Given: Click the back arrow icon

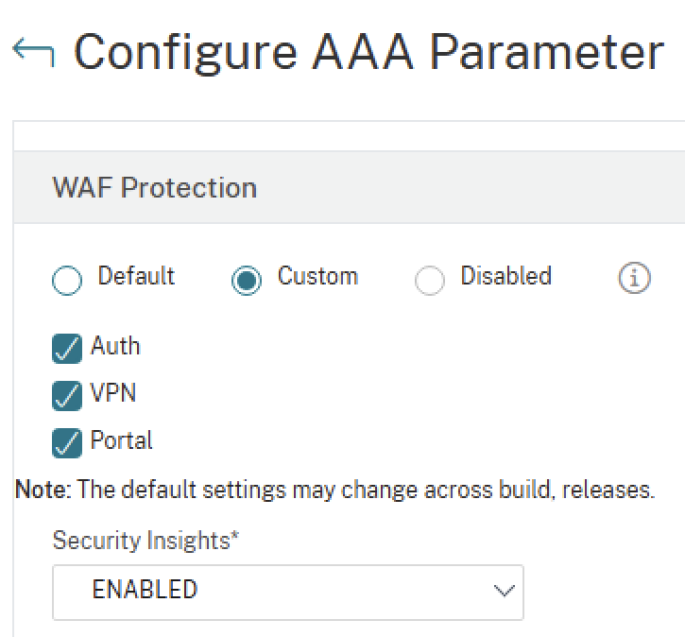Looking at the screenshot, I should pos(33,54).
